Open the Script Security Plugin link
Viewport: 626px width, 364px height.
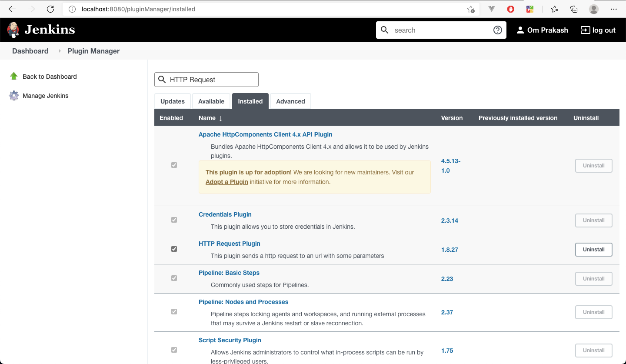[230, 340]
